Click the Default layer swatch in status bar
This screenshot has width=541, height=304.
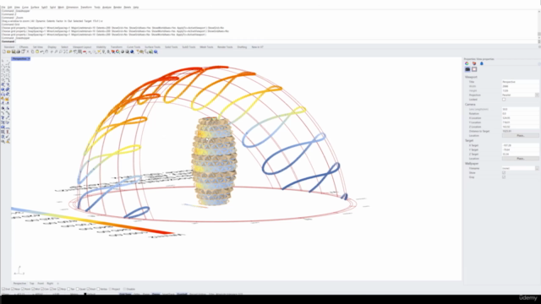coord(85,295)
